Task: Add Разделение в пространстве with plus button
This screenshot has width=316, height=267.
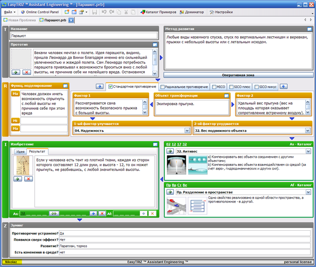Action: point(170,192)
